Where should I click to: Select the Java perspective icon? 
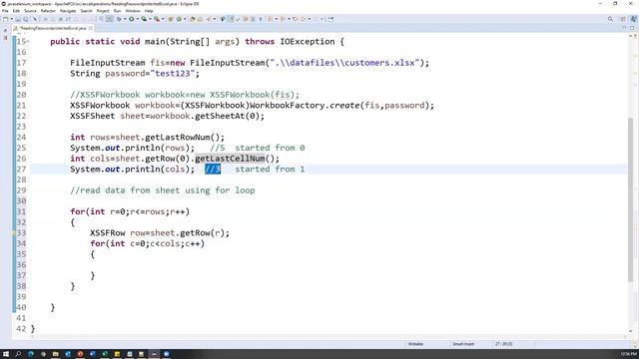[x=633, y=19]
